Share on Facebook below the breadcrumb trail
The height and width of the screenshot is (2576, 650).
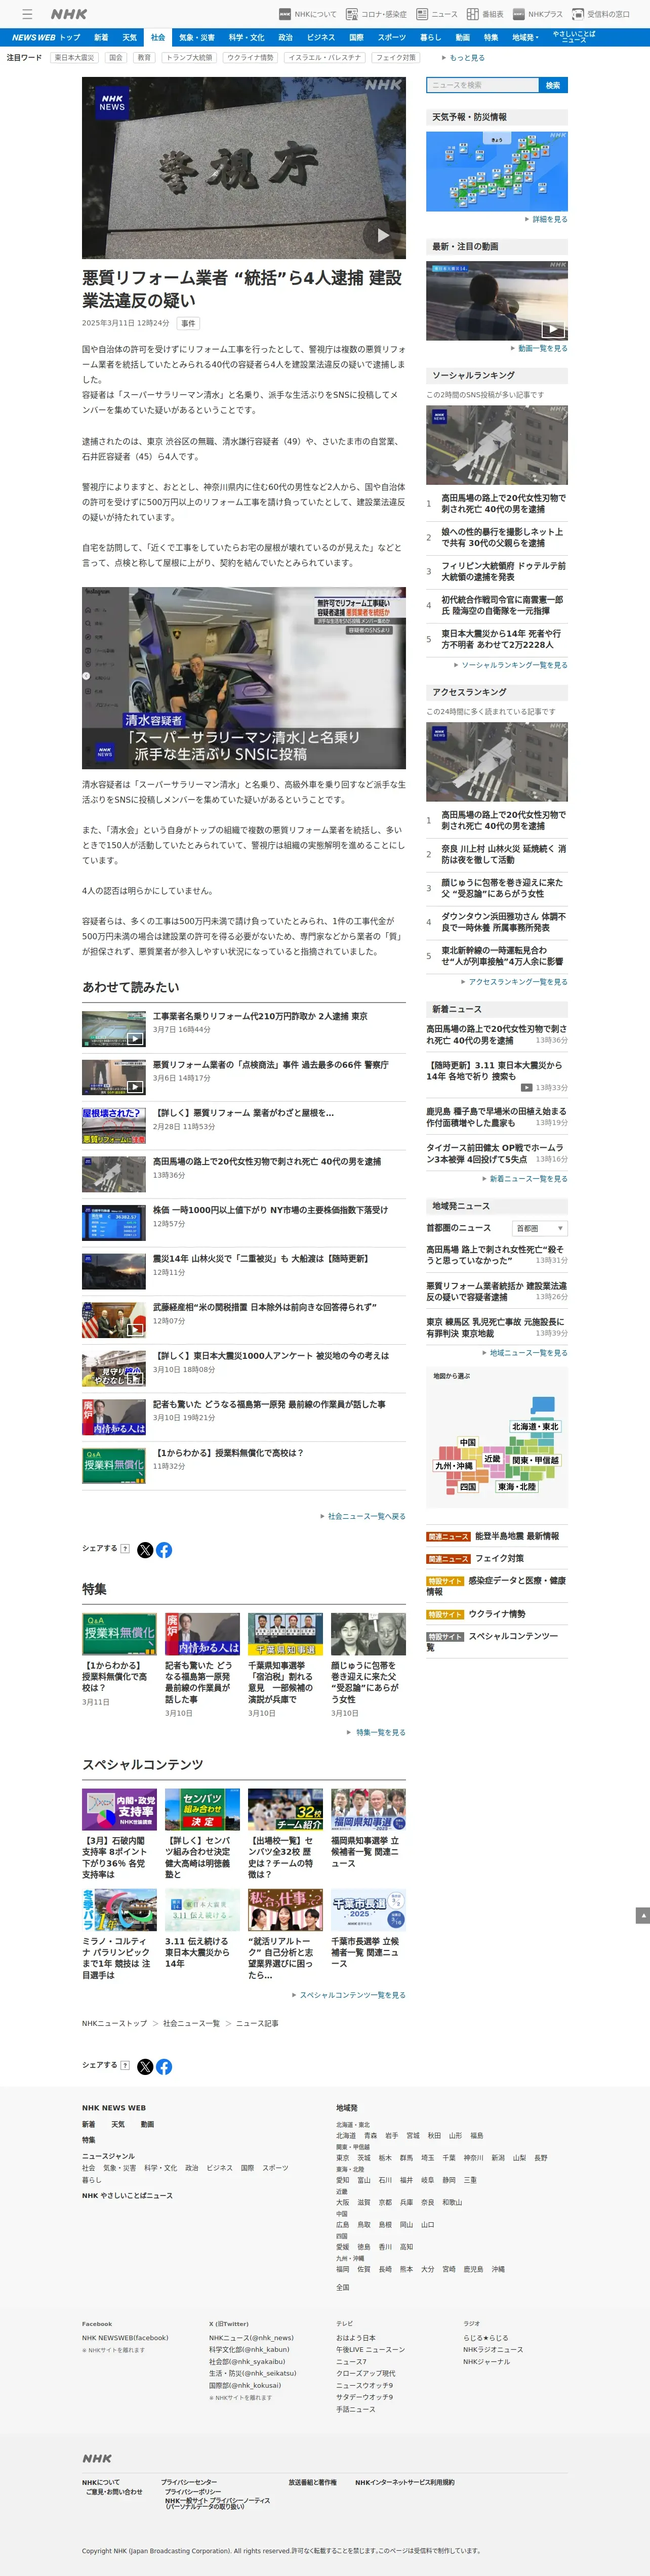[x=164, y=2066]
